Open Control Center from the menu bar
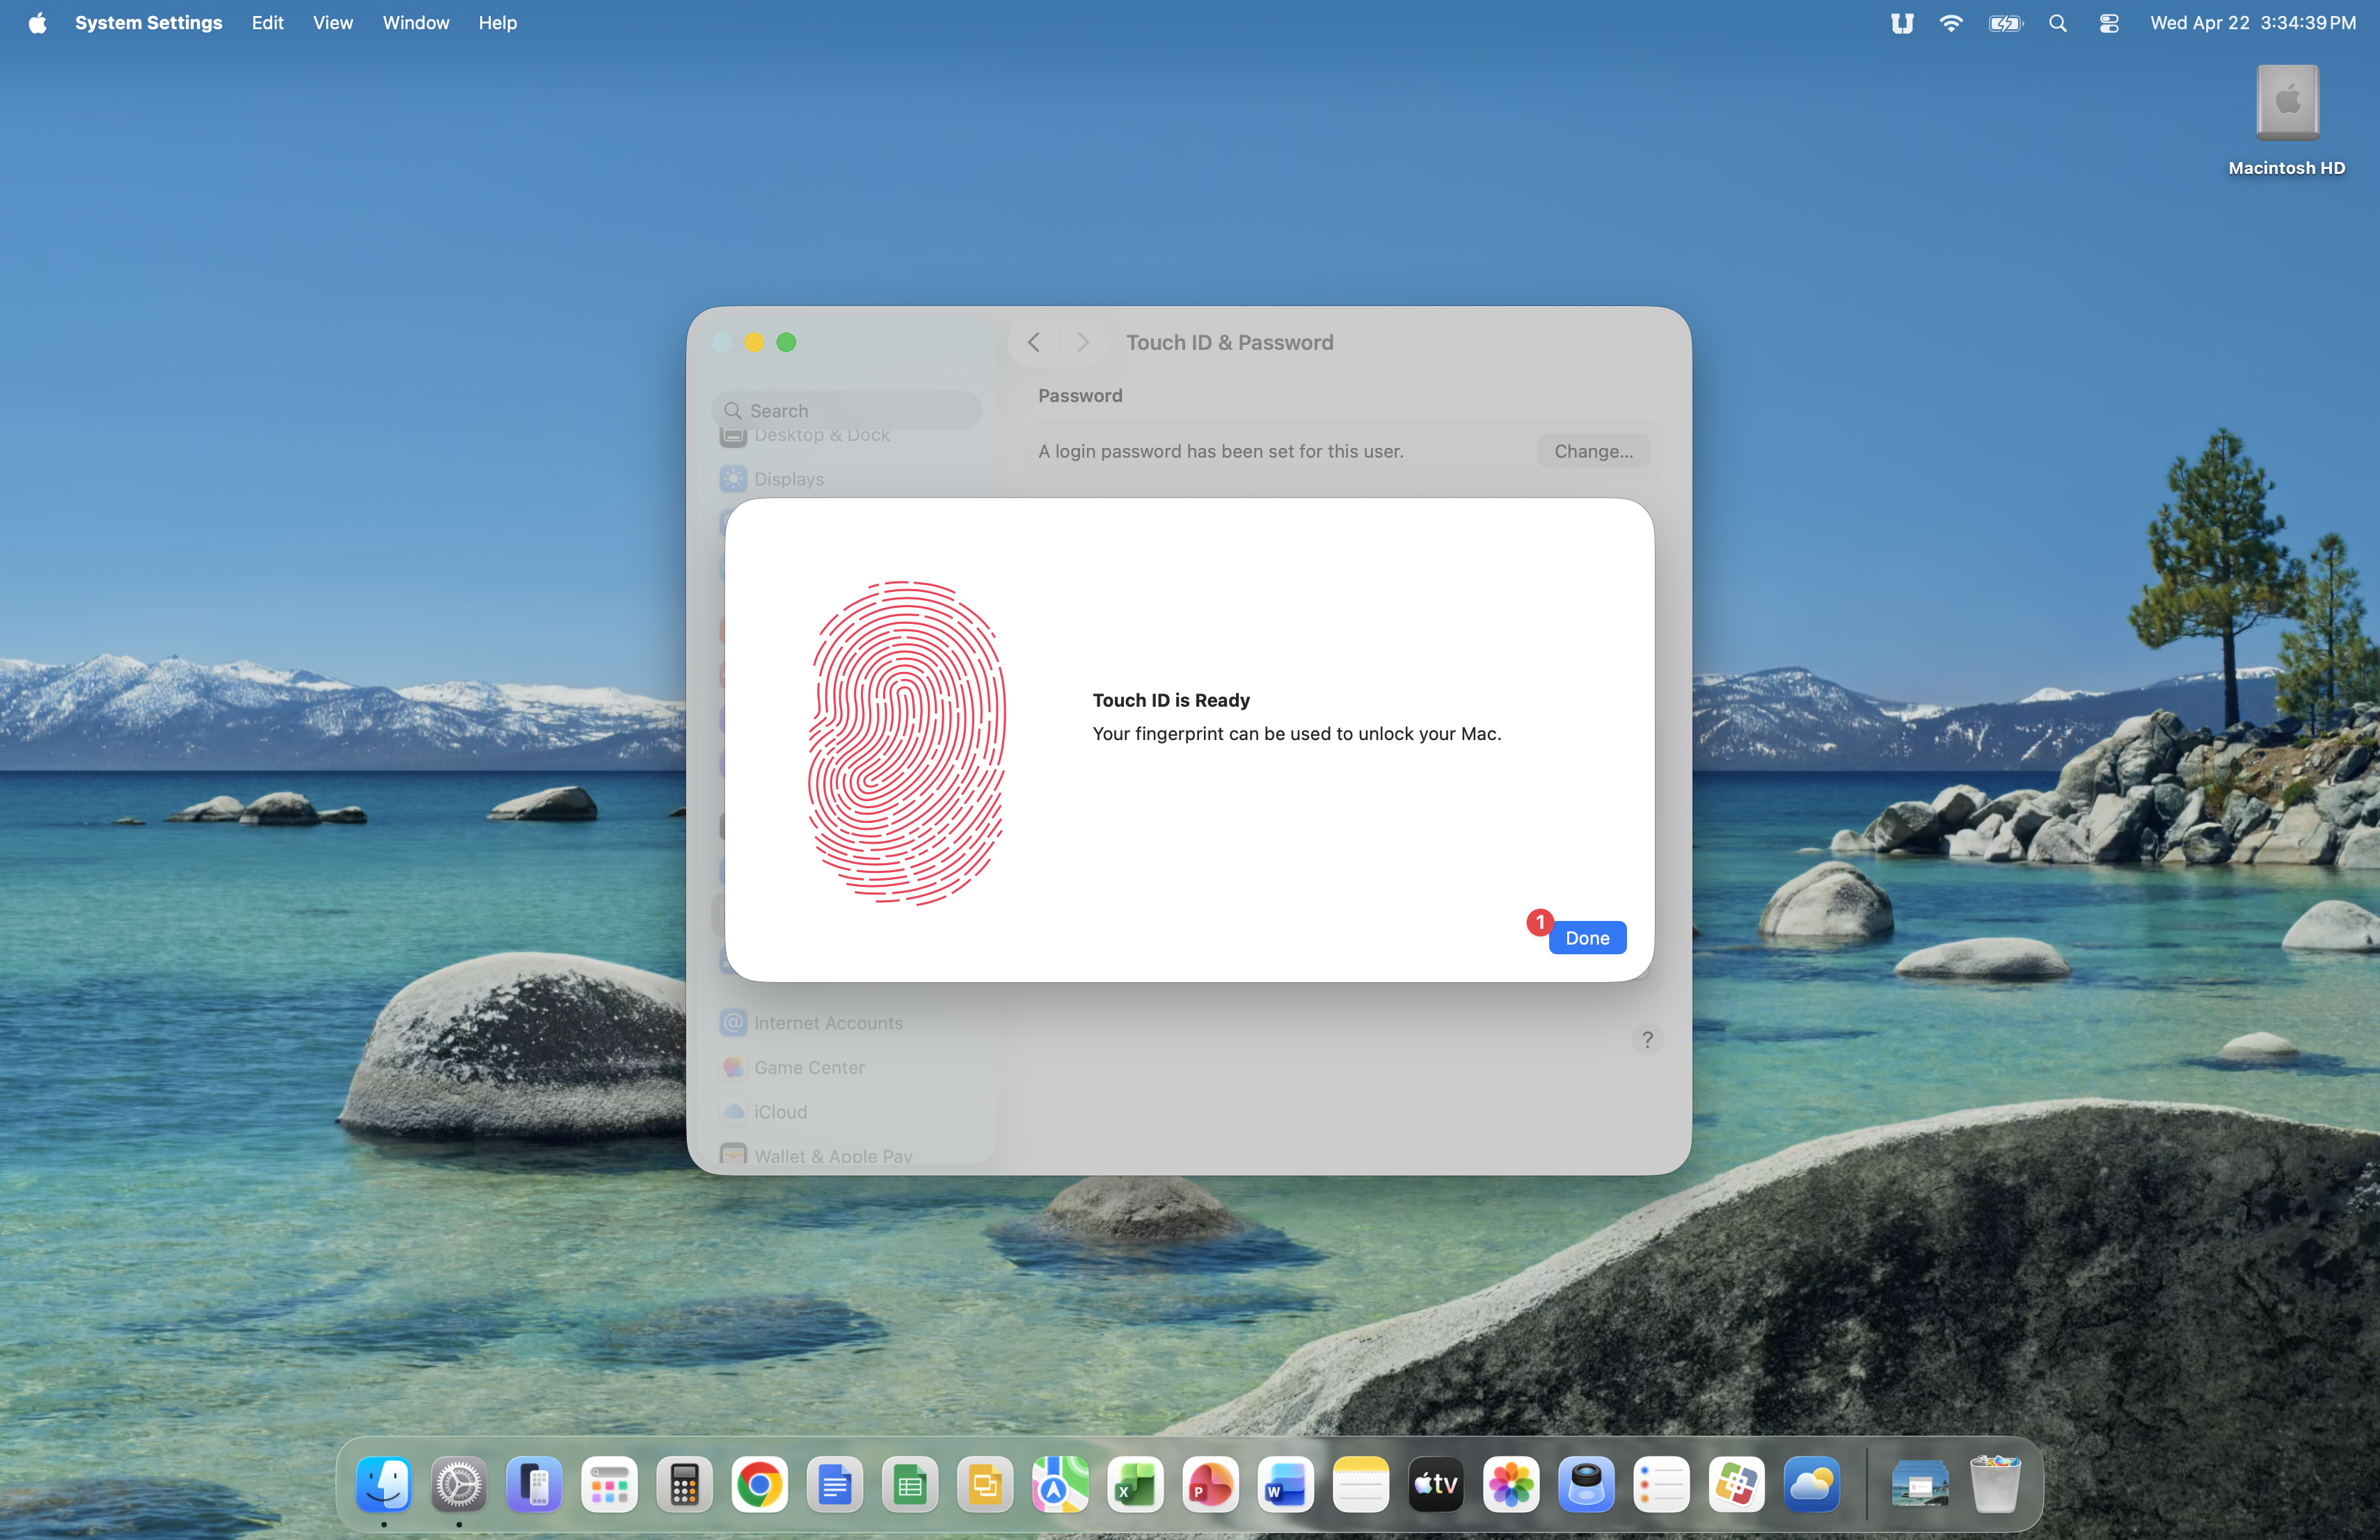The width and height of the screenshot is (2380, 1540). [2108, 22]
